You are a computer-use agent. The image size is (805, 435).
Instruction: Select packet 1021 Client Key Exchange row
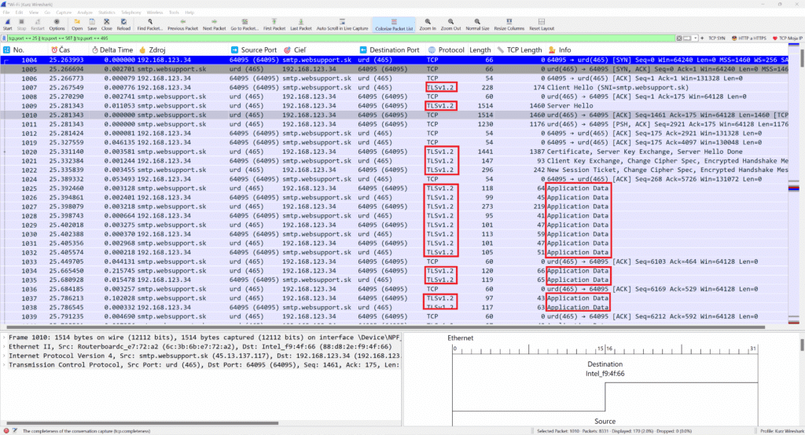click(395, 160)
